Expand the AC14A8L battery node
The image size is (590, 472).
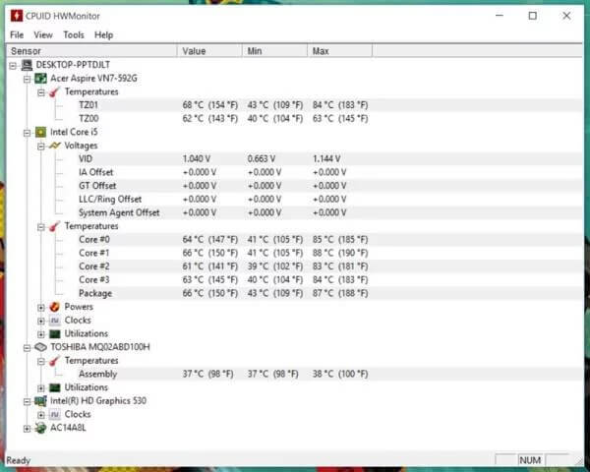(x=27, y=429)
